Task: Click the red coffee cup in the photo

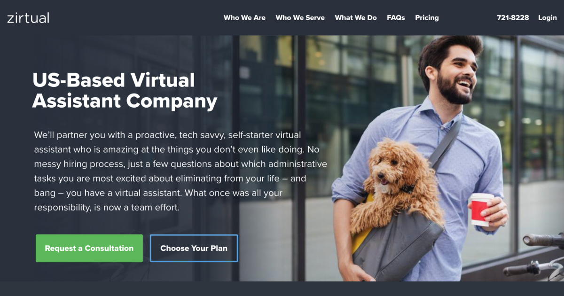Action: [x=480, y=210]
